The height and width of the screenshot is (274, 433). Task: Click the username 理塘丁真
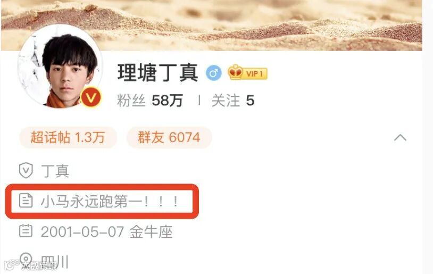[157, 73]
